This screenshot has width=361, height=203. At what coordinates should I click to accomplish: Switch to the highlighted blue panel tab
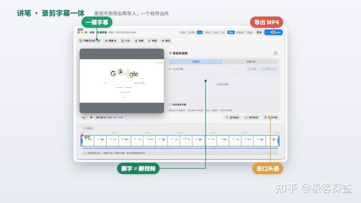click(x=196, y=61)
